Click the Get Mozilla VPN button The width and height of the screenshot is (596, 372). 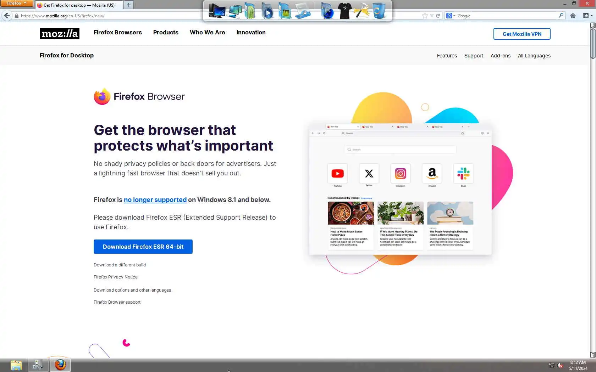(522, 34)
